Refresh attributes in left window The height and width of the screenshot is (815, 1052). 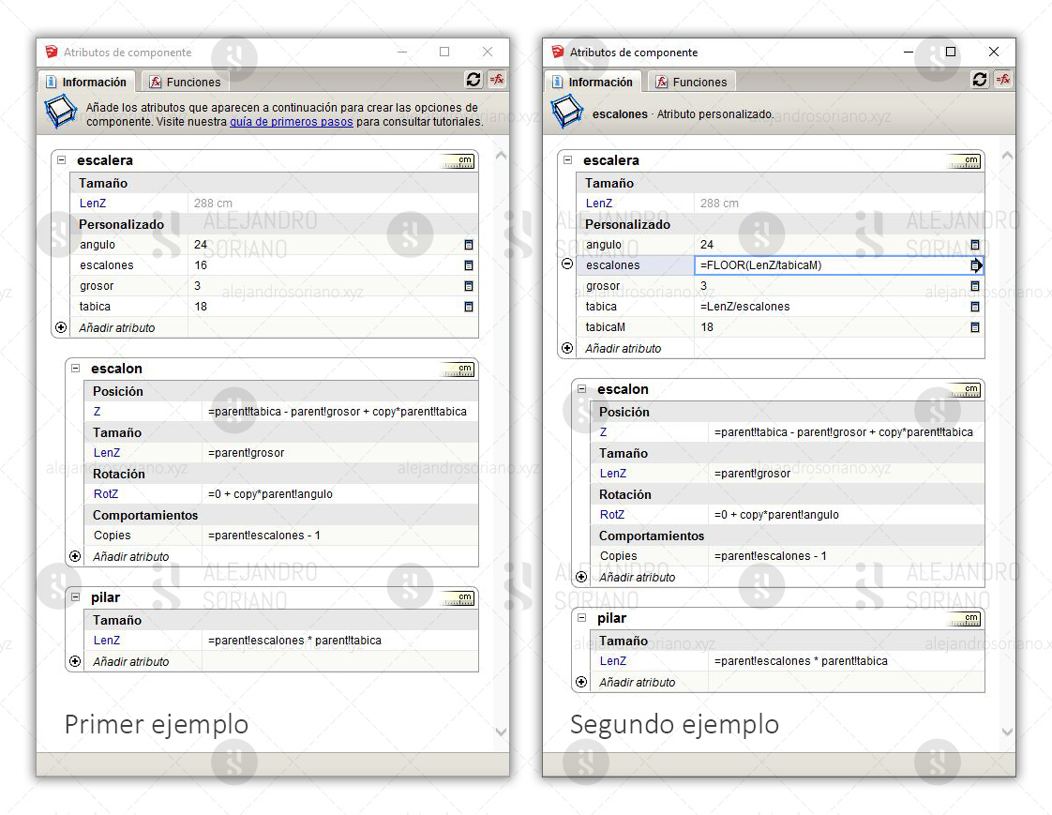[473, 79]
